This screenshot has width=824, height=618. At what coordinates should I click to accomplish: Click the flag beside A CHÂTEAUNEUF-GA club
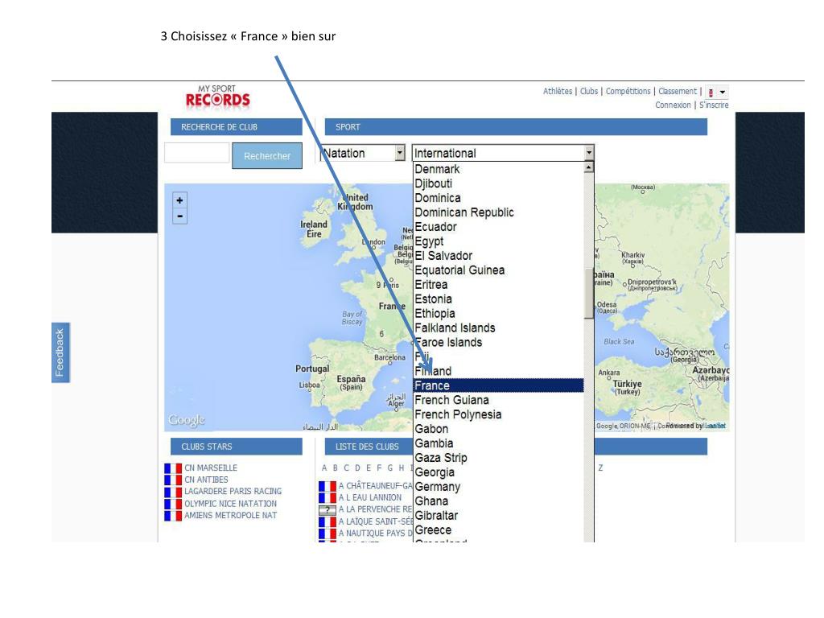click(328, 486)
